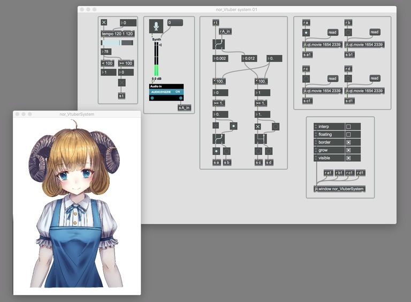Click the 'r A_in' receive object
Viewport: 411px width, 302px height.
pos(225,32)
